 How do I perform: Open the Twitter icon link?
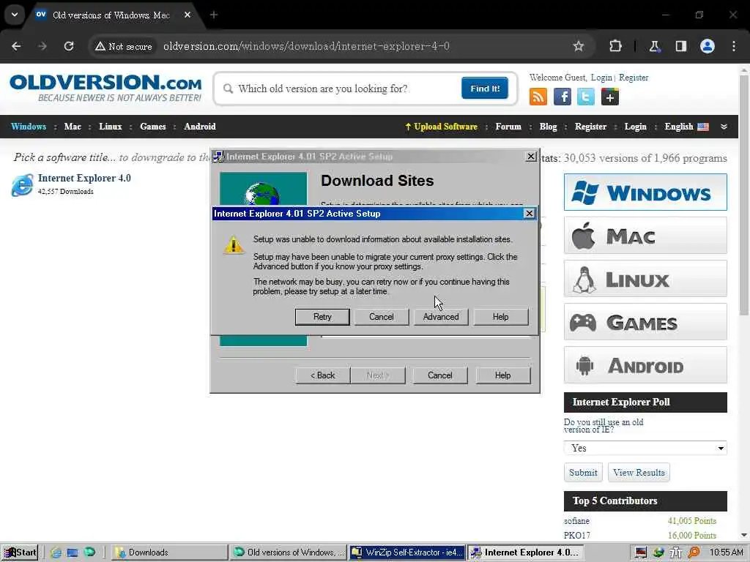[x=586, y=97]
